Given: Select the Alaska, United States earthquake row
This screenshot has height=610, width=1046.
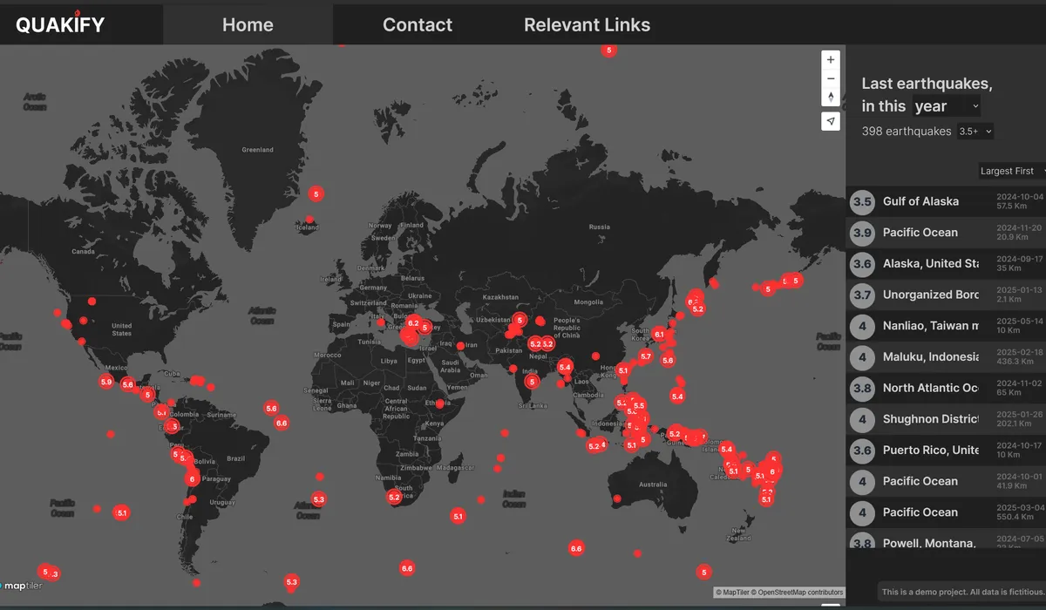Looking at the screenshot, I should (946, 263).
